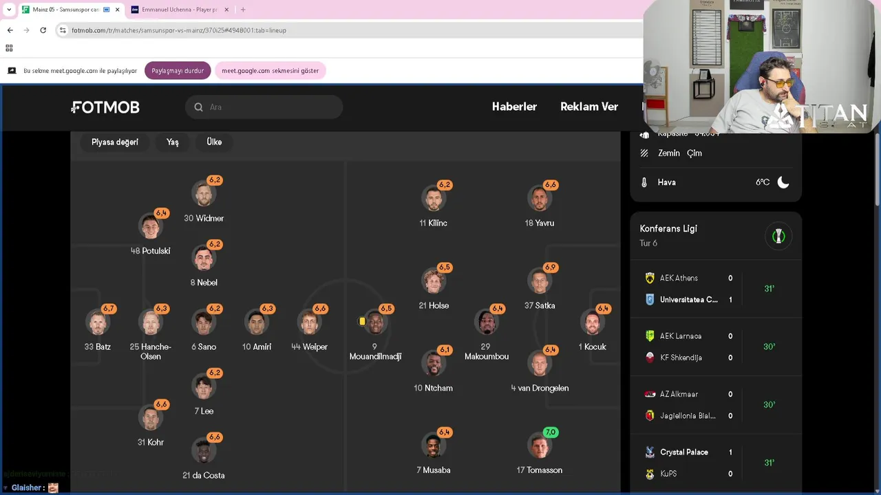Click the moon weather icon
This screenshot has width=881, height=495.
[783, 182]
